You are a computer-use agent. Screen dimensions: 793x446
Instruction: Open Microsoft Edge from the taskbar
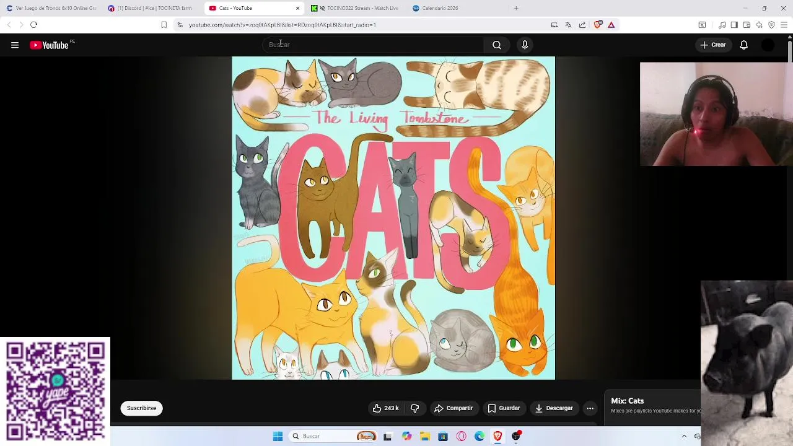point(480,436)
